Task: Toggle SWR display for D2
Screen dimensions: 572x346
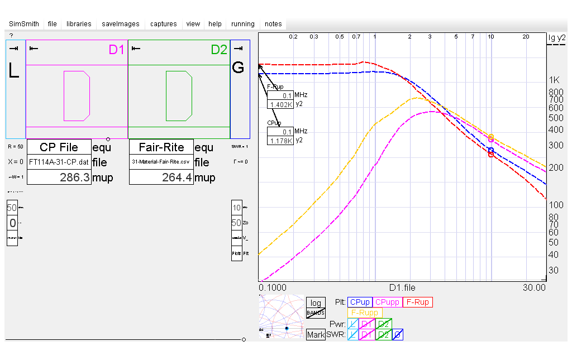Action: (x=383, y=334)
